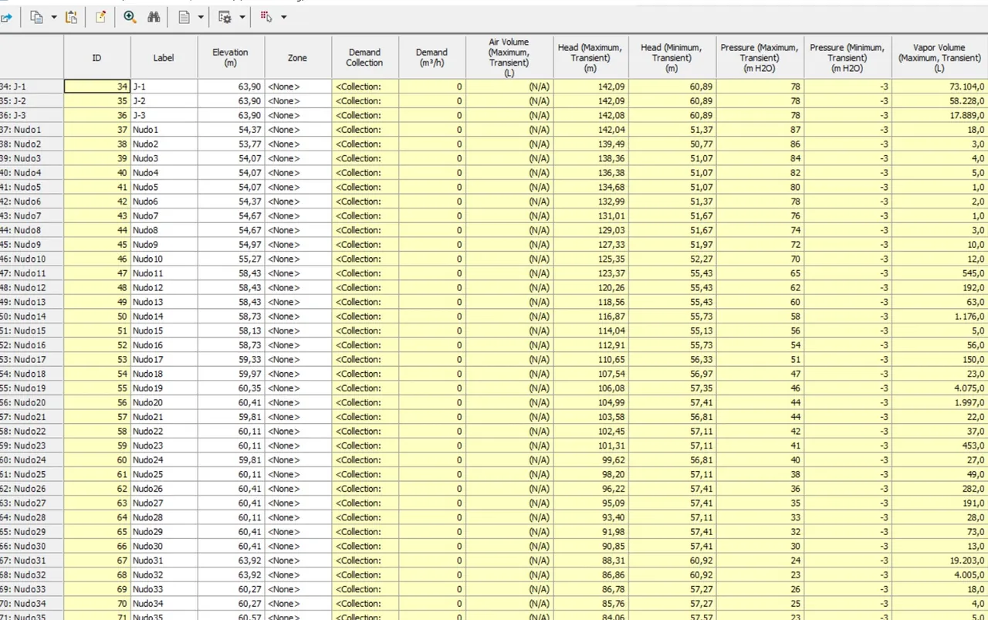Image resolution: width=988 pixels, height=620 pixels.
Task: Click the Edit notepad pencil icon
Action: [100, 17]
